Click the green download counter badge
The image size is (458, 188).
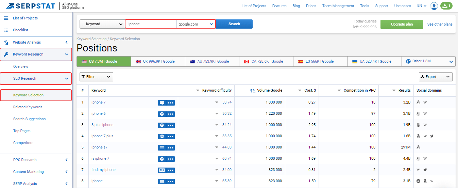[x=446, y=6]
